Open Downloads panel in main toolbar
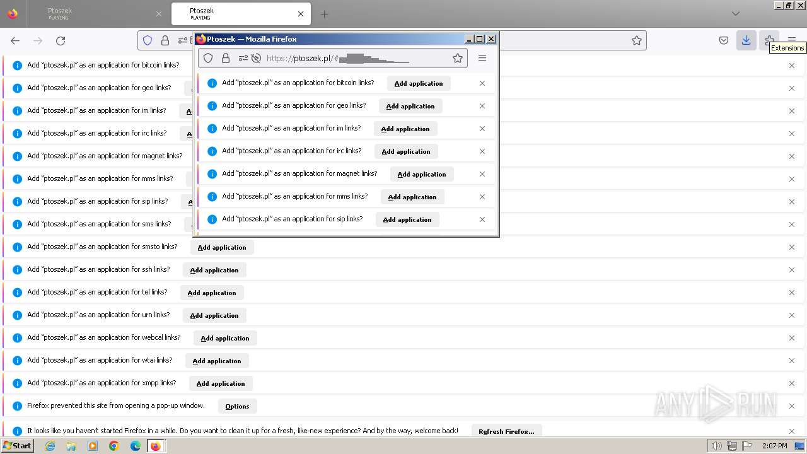807x454 pixels. pos(746,40)
